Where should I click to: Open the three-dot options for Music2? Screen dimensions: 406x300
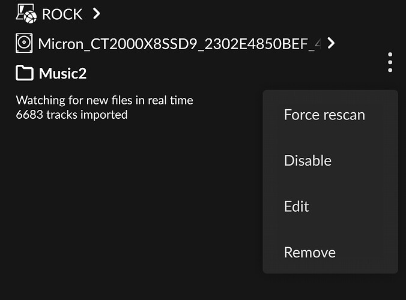[x=390, y=62]
